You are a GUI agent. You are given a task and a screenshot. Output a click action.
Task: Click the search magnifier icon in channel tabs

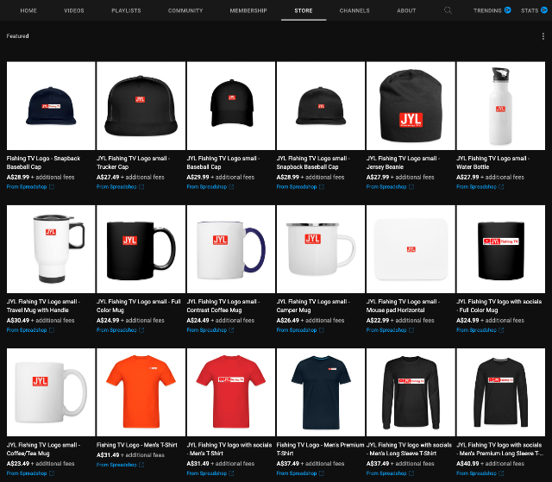pos(448,10)
